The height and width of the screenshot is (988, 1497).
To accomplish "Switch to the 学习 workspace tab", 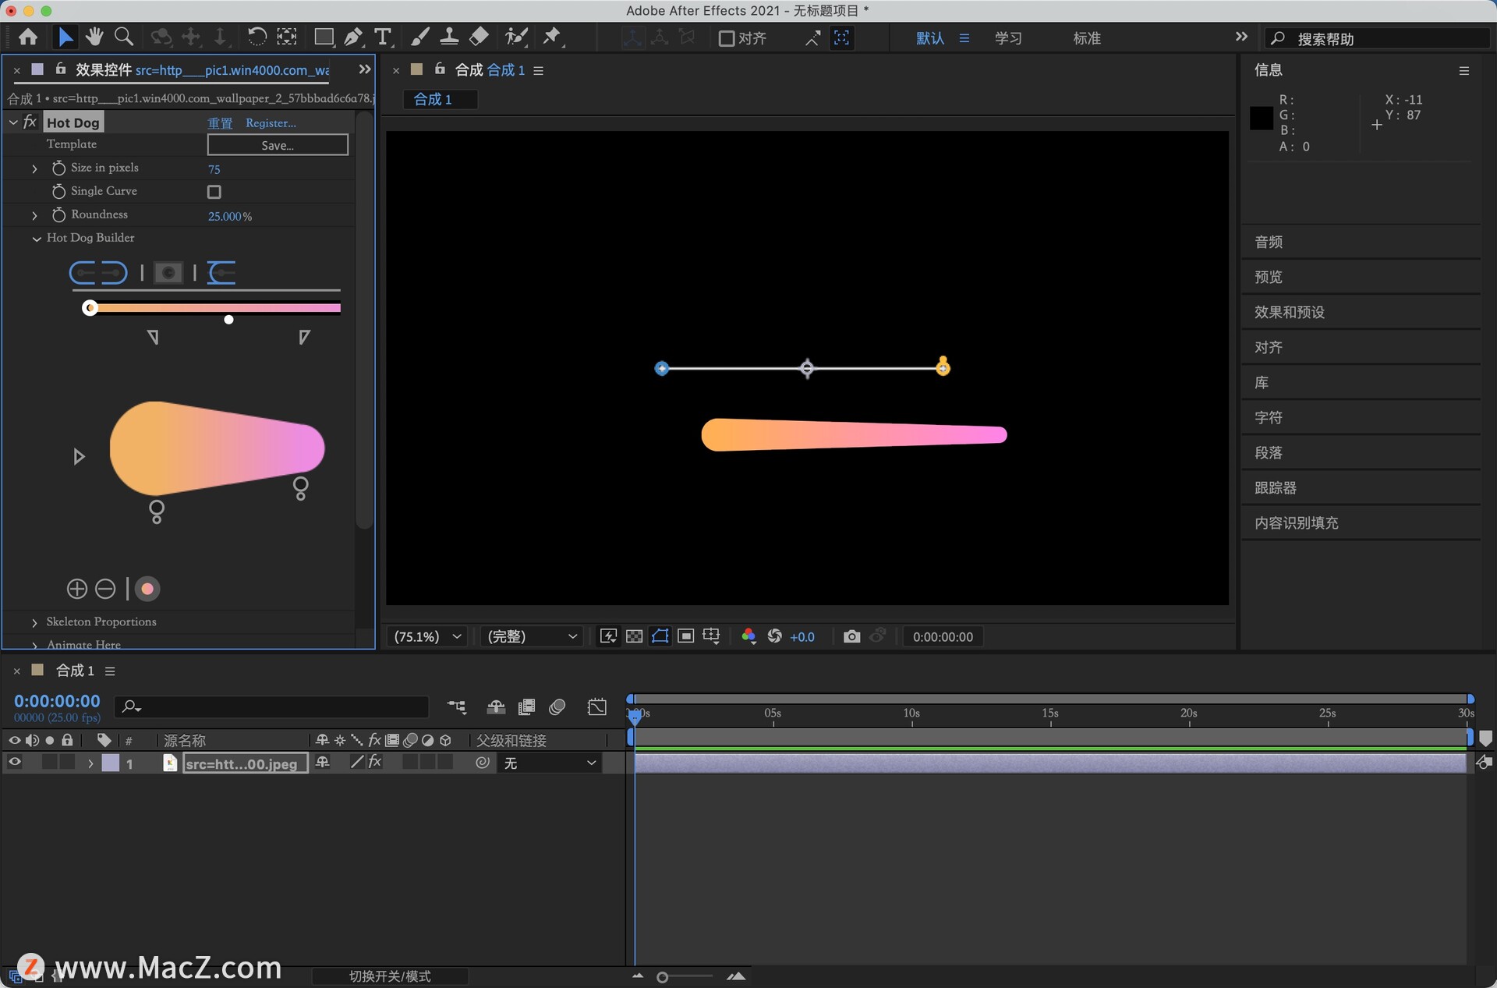I will [1007, 38].
